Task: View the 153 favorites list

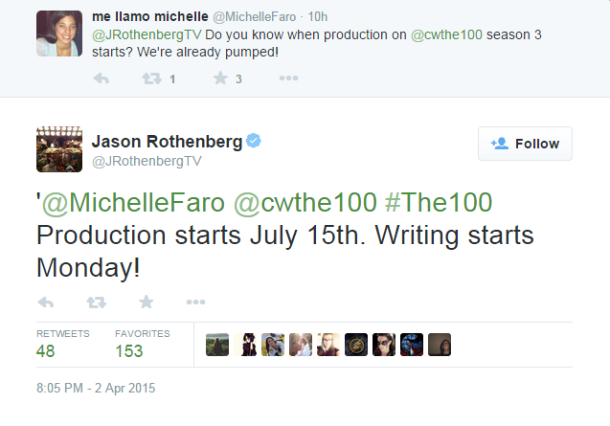Action: pos(143,345)
